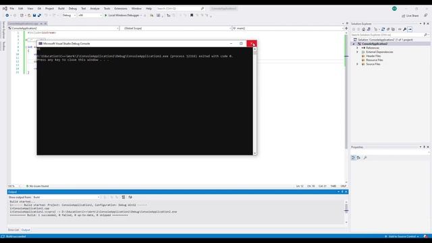The image size is (432, 243).
Task: Click the Live Share button
Action: (x=410, y=16)
